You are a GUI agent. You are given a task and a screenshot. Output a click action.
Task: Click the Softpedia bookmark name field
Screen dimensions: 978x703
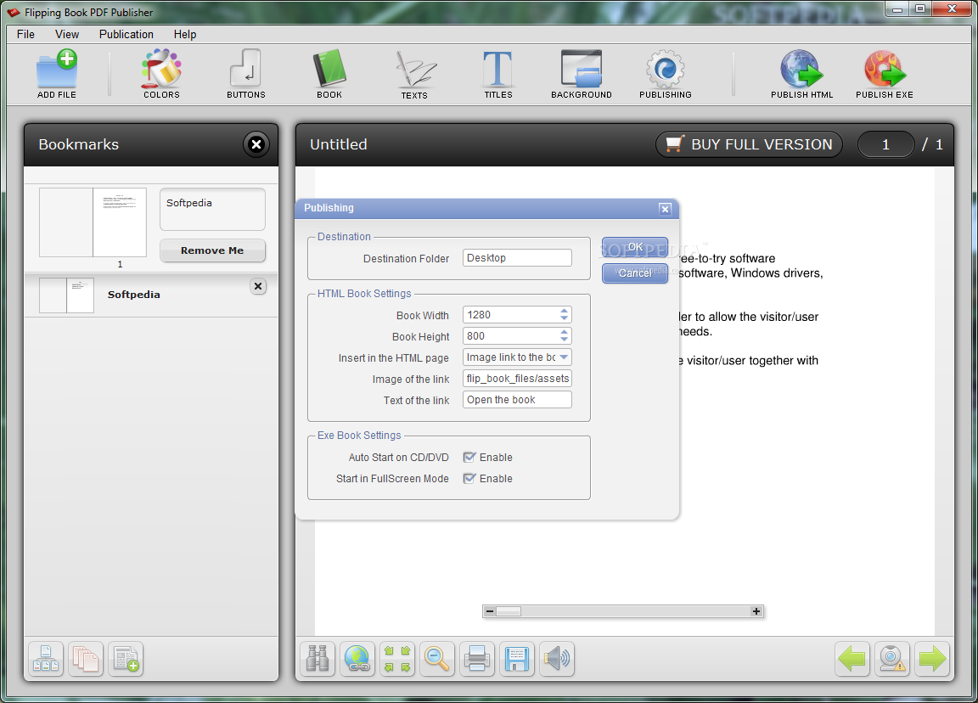point(212,209)
